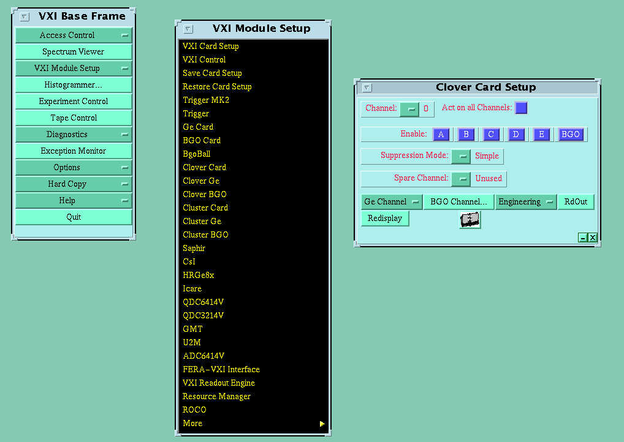Expand the Diagnostics menu
The height and width of the screenshot is (442, 624).
[x=74, y=134]
